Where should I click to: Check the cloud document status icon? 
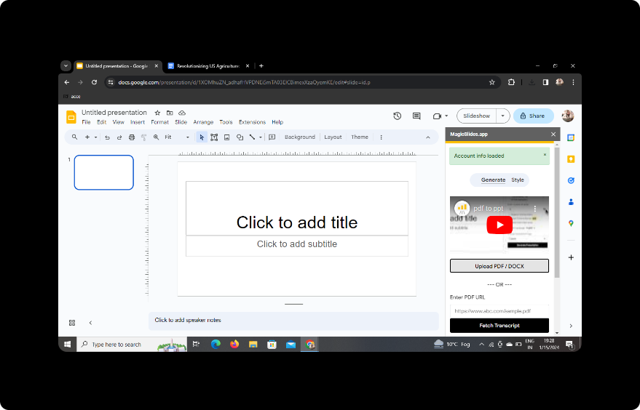(182, 113)
